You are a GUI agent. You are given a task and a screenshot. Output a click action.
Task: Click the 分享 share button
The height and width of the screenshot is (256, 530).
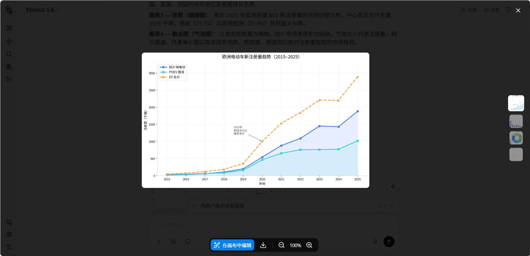click(491, 10)
